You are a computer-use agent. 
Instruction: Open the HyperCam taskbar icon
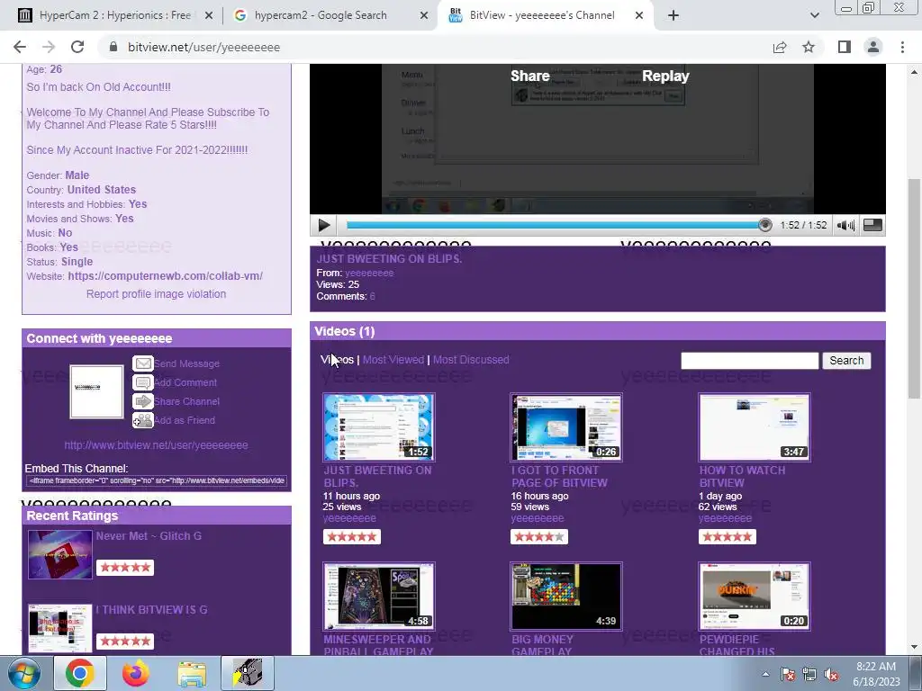click(248, 673)
